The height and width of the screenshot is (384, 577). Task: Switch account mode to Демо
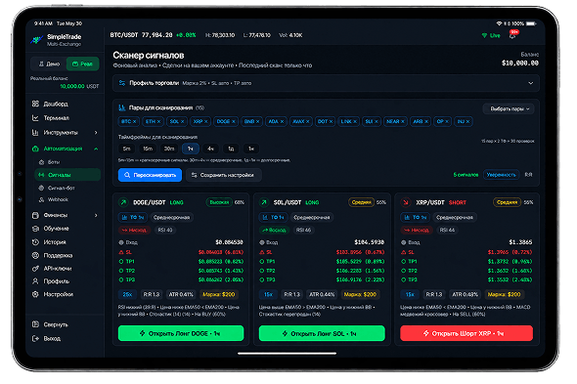tap(49, 64)
